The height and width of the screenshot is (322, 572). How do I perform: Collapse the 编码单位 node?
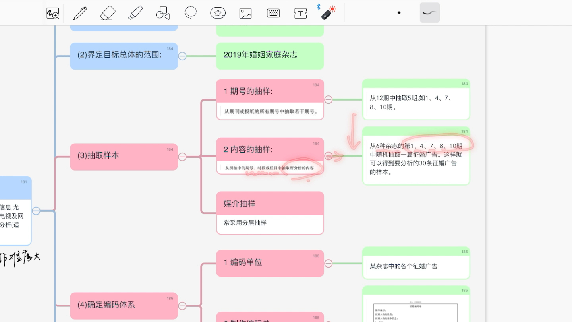click(329, 263)
